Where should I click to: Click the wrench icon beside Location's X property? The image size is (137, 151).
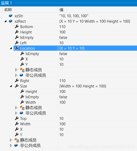[22, 59]
